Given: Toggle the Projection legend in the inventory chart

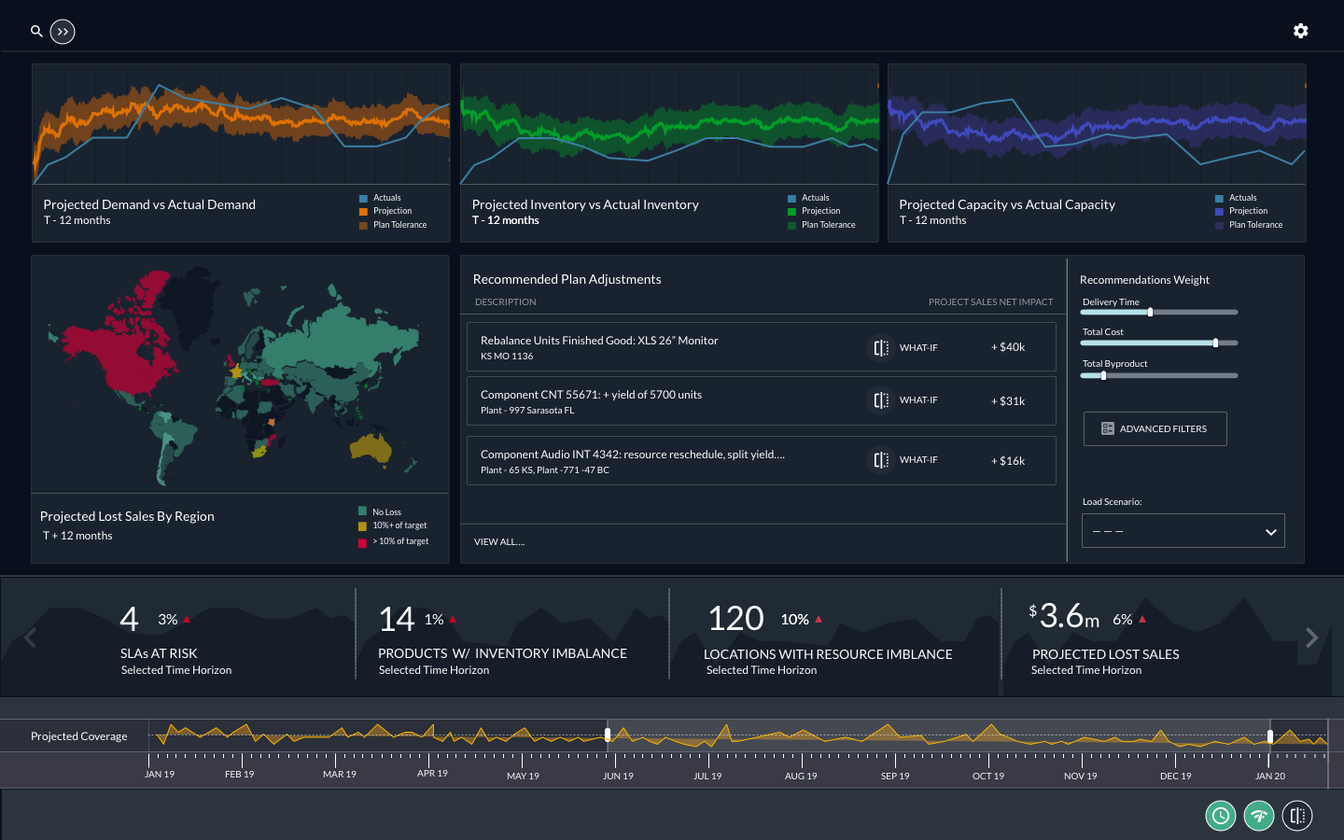Looking at the screenshot, I should tap(820, 210).
